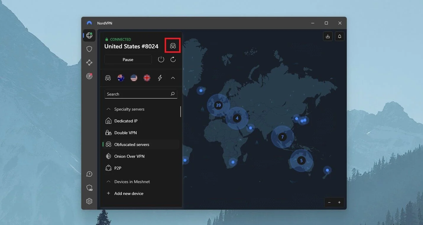Click the shield icon labeled 40

click(x=89, y=188)
